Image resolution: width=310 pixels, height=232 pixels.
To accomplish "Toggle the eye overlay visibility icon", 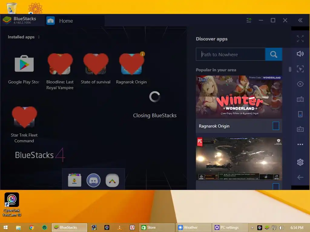I will (x=300, y=84).
